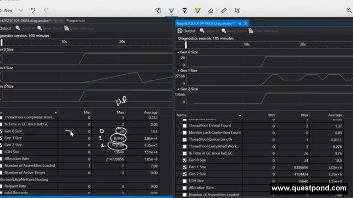The width and height of the screenshot is (353, 198).
Task: Click Zoom In in the left diagnostics window
Action: click(x=25, y=28)
